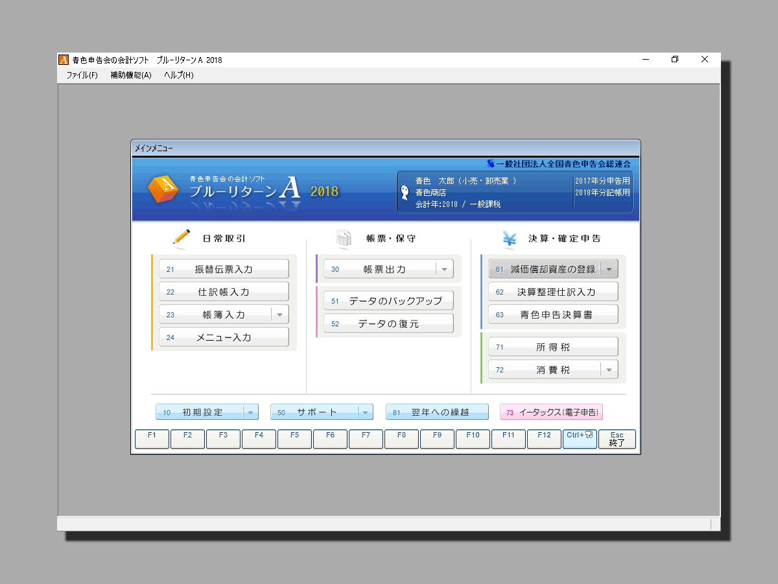Open the 減価償却資産の登録 dropdown arrow
The image size is (778, 584).
[609, 269]
